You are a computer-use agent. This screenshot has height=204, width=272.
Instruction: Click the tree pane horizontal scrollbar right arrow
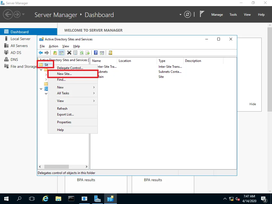click(86, 167)
